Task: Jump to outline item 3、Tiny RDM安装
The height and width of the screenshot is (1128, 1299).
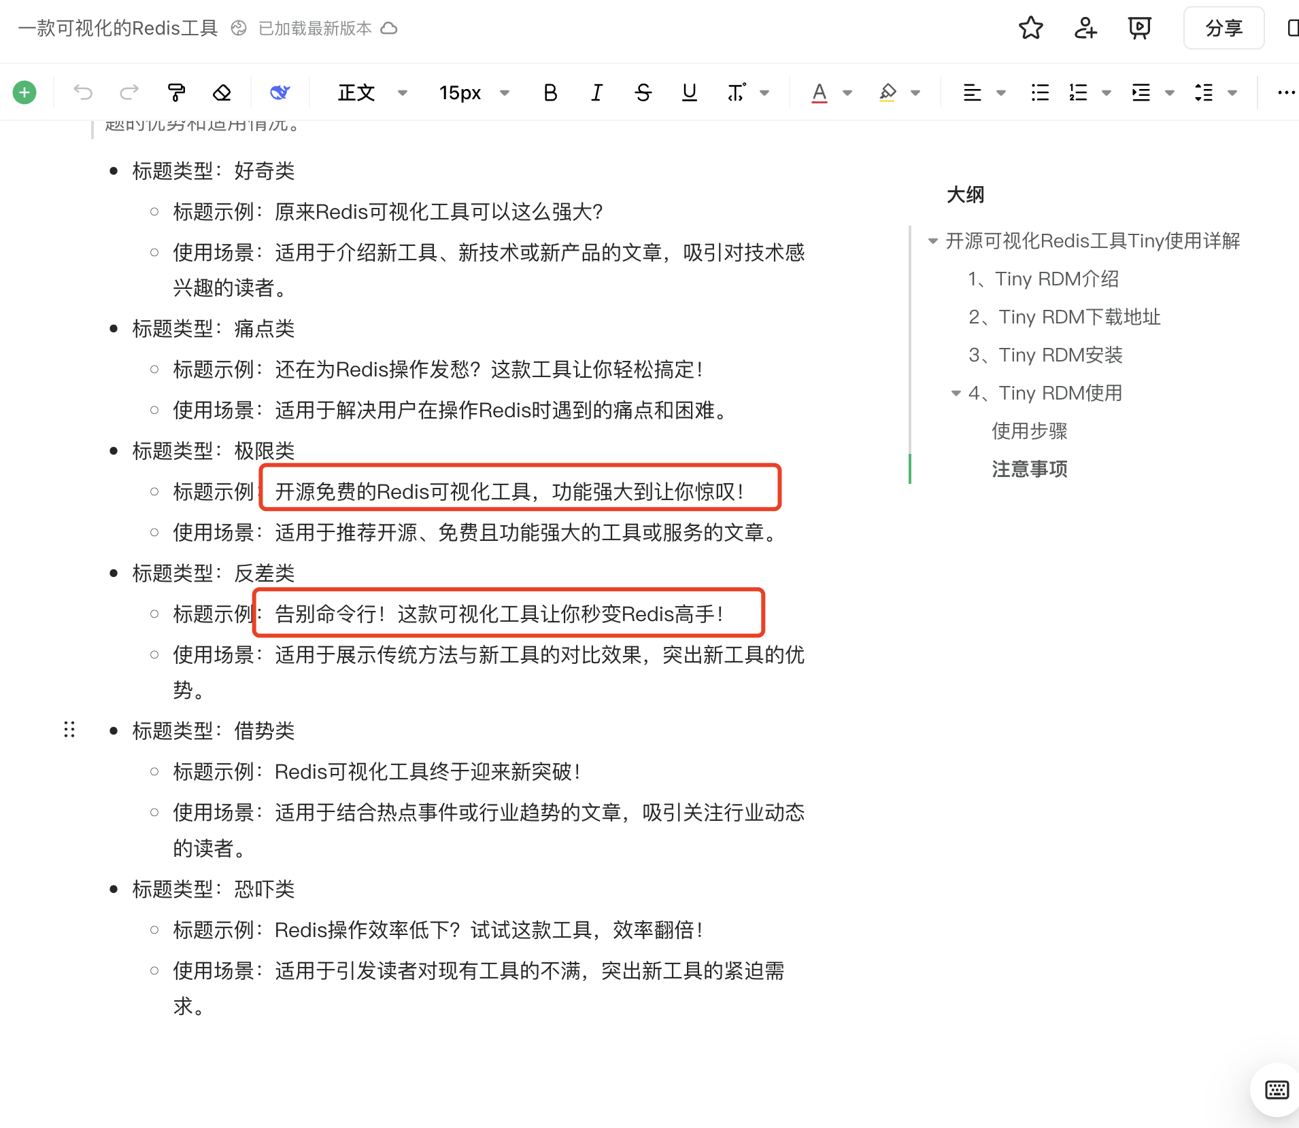Action: [1045, 355]
